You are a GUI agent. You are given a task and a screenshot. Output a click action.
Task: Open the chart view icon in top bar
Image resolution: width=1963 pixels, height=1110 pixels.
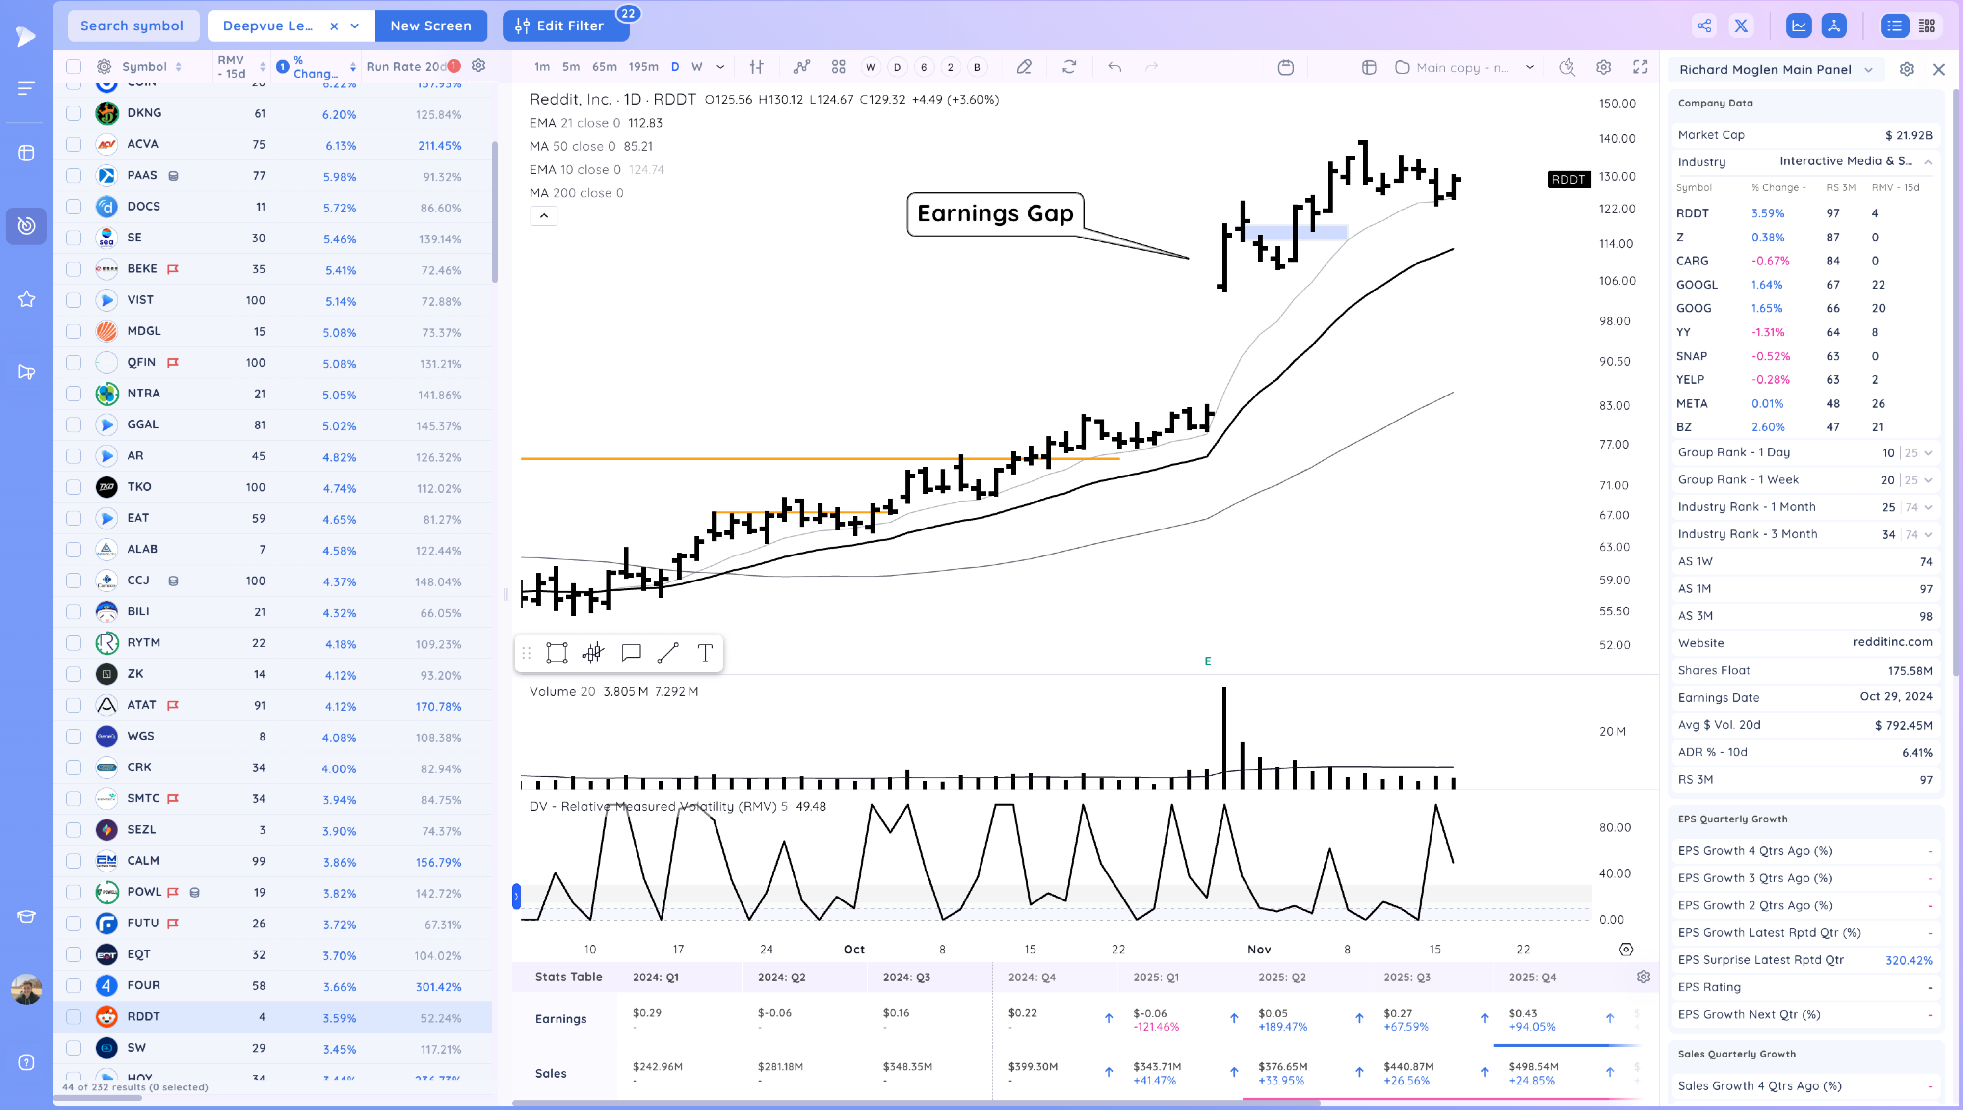click(x=1799, y=25)
